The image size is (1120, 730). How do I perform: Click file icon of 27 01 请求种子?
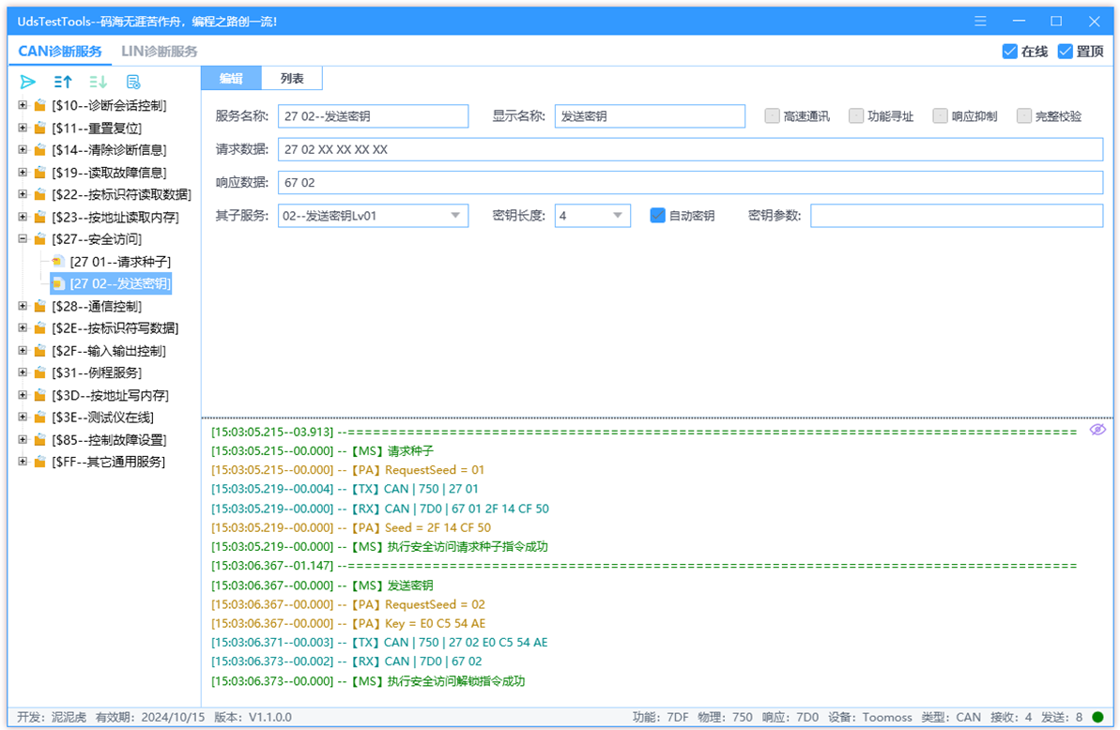tap(58, 262)
